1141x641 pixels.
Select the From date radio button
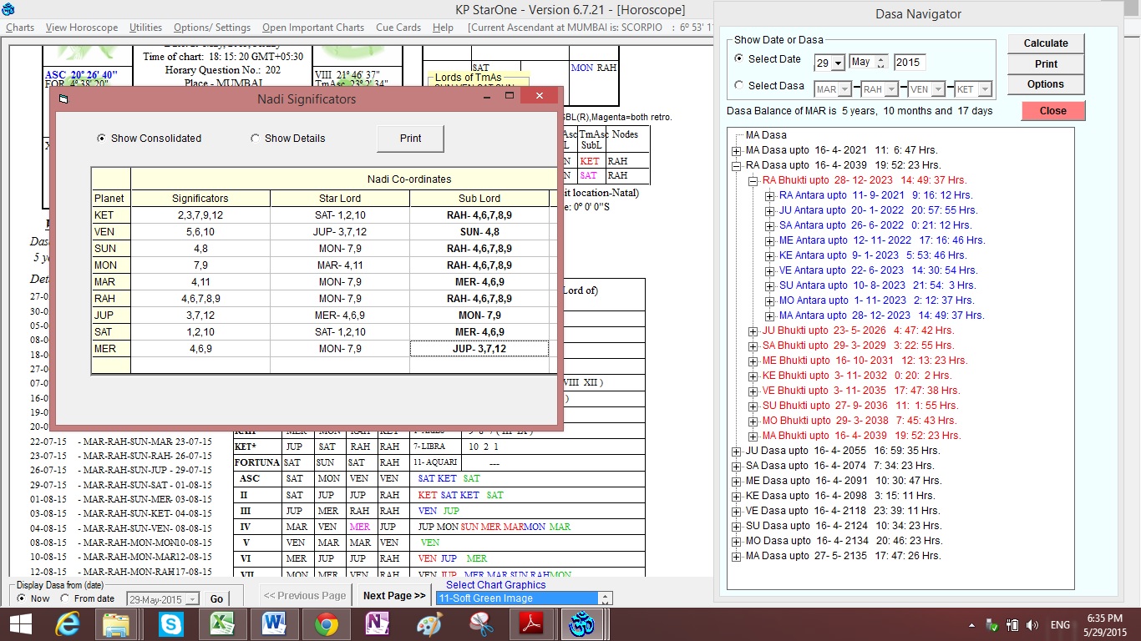tap(65, 598)
